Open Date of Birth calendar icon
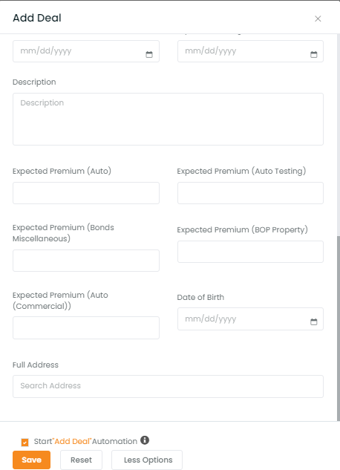The image size is (340, 470). 313,322
